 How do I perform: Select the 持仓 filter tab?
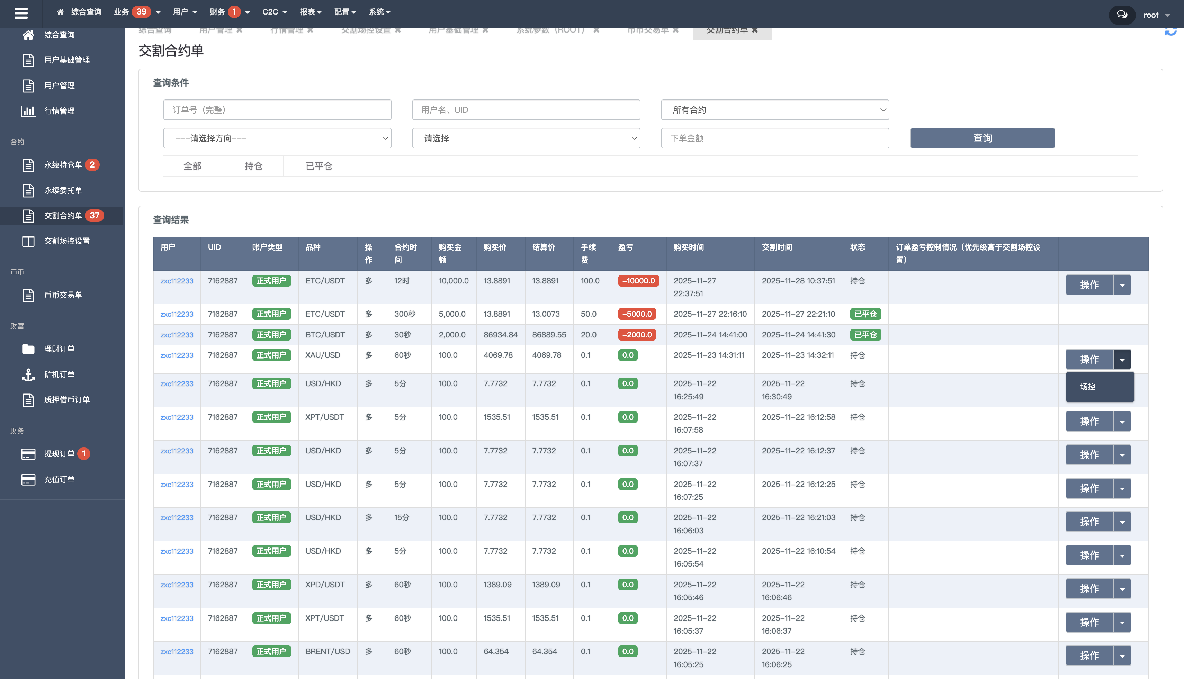click(x=253, y=166)
